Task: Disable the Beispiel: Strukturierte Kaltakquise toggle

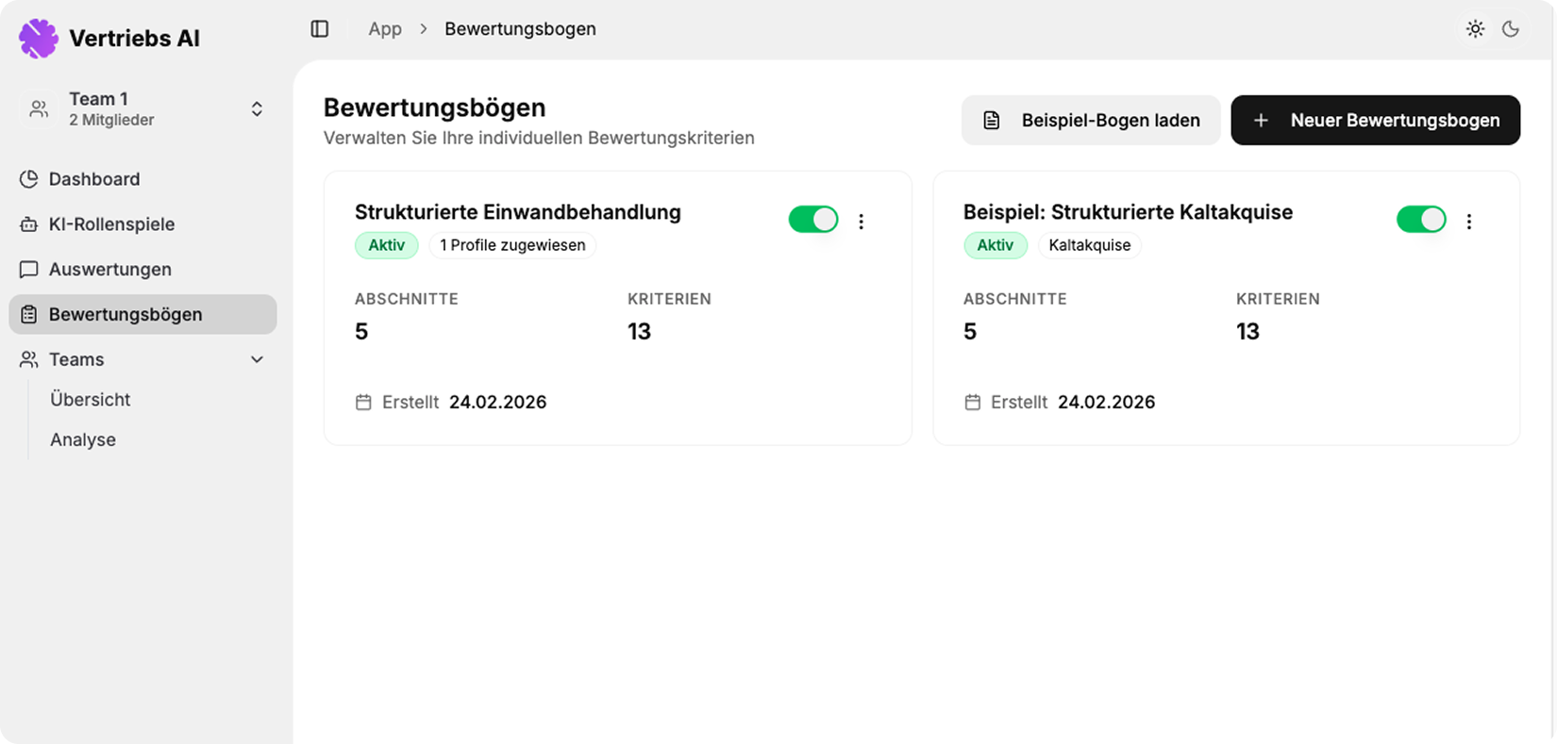Action: point(1421,220)
